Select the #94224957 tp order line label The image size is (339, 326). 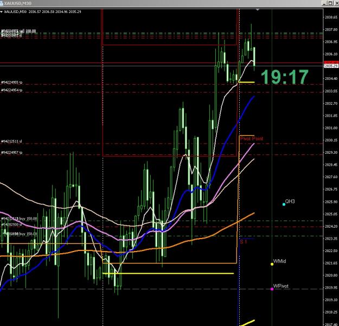tap(12, 153)
